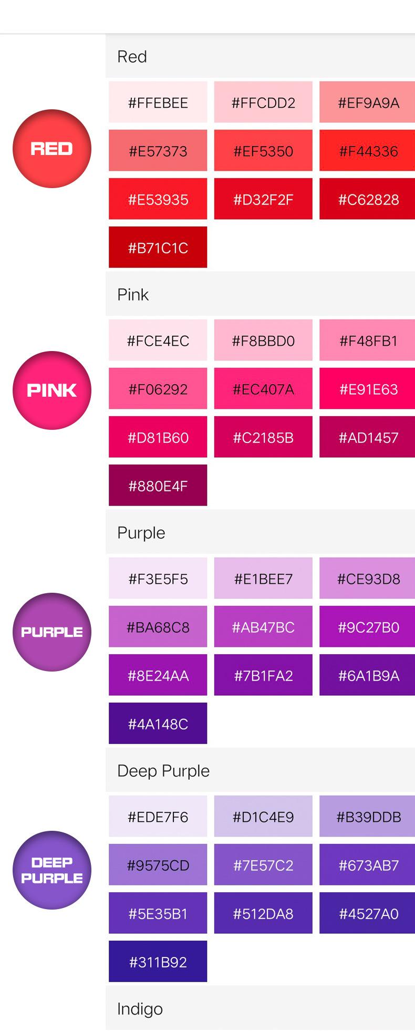This screenshot has height=1031, width=415.
Task: Pick the #880E4F dark pink swatch
Action: click(x=158, y=486)
